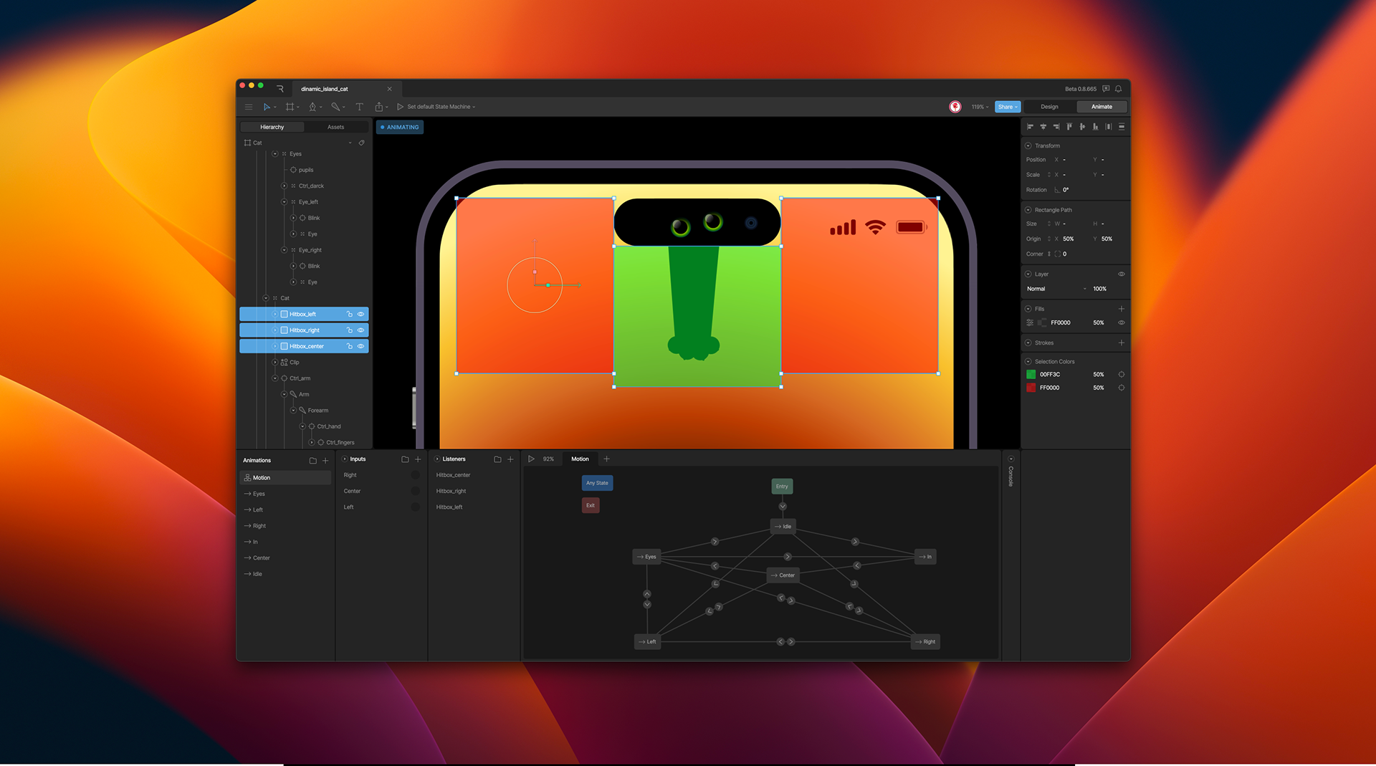Viewport: 1376px width, 766px height.
Task: Collapse the Eyes group
Action: (274, 154)
